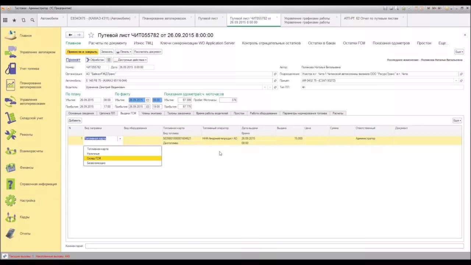Viewport: 471px width, 265px height.
Task: Expand the Вид заправки dropdown arrow
Action: tap(120, 139)
